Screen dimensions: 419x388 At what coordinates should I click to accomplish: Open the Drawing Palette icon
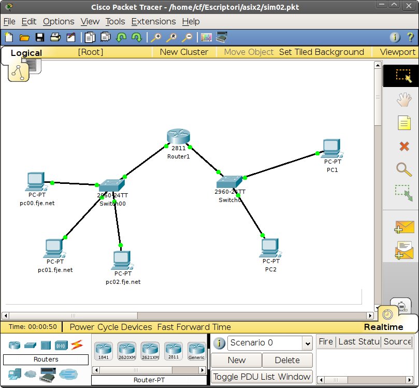(206, 37)
